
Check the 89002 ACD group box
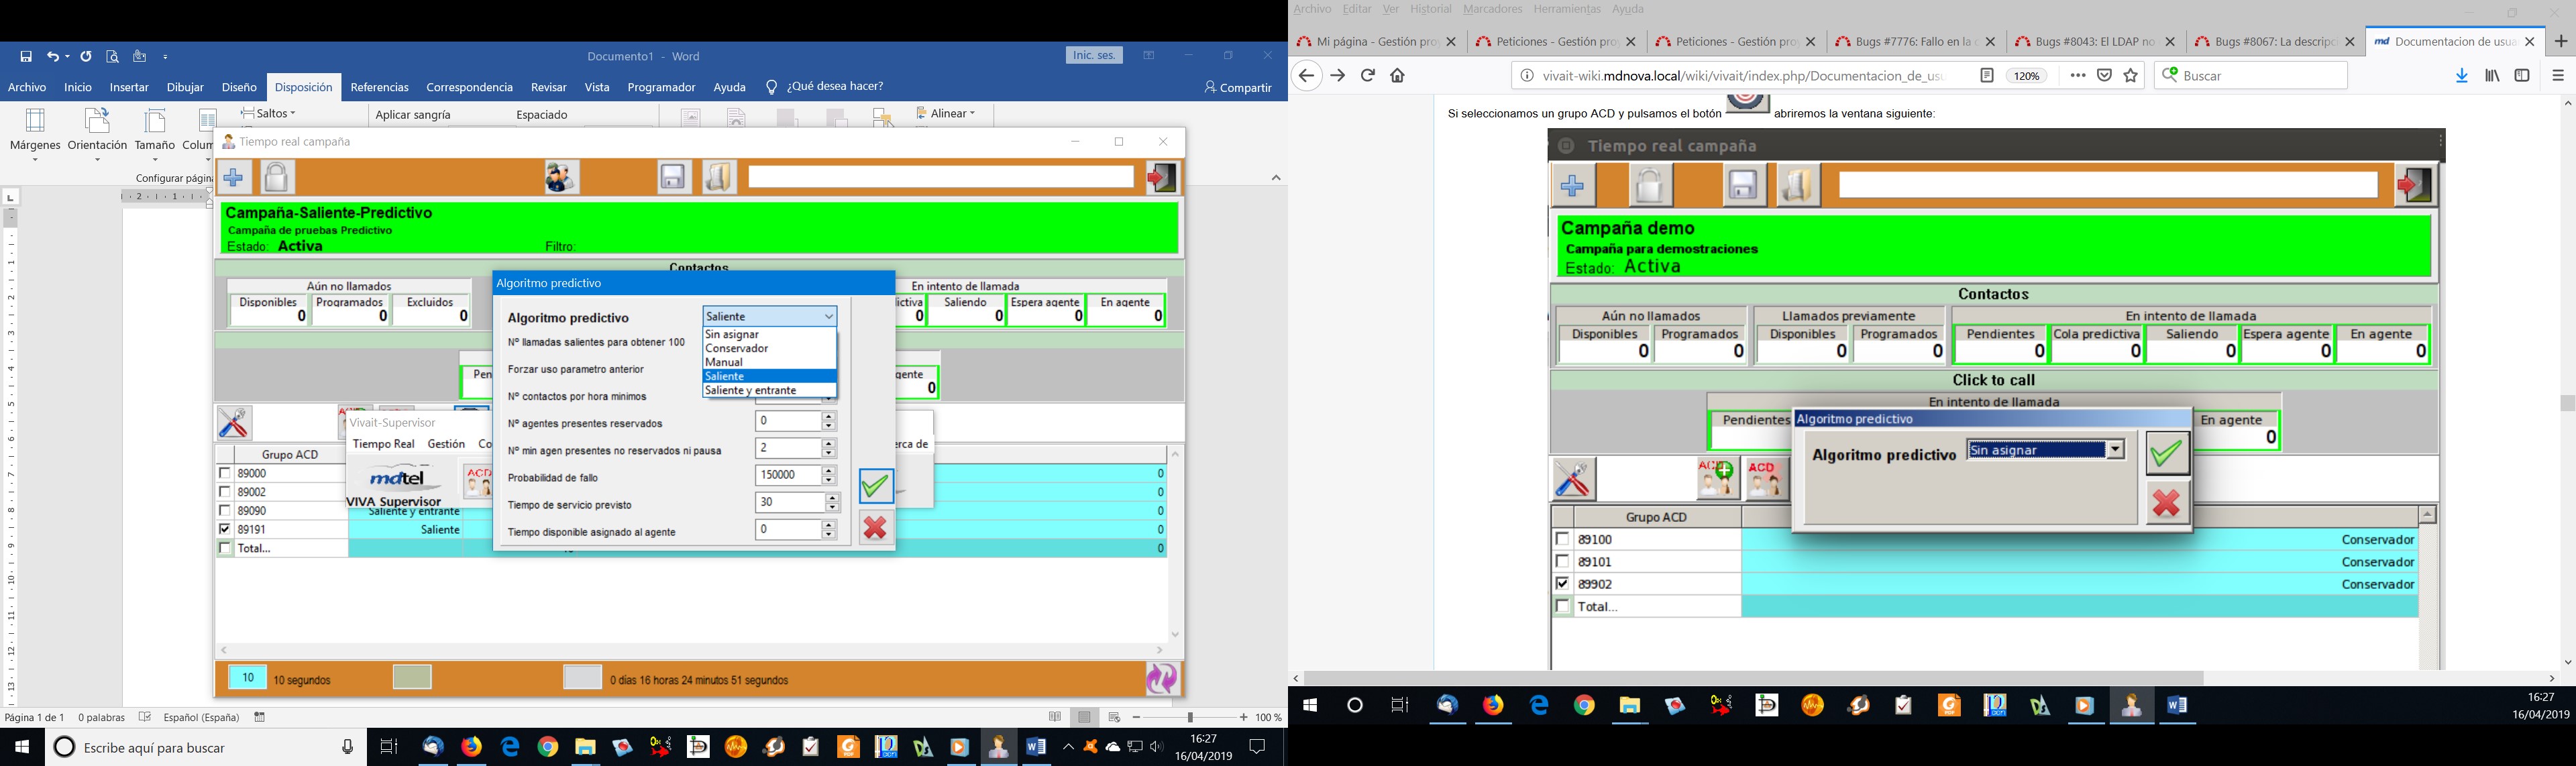(x=224, y=492)
